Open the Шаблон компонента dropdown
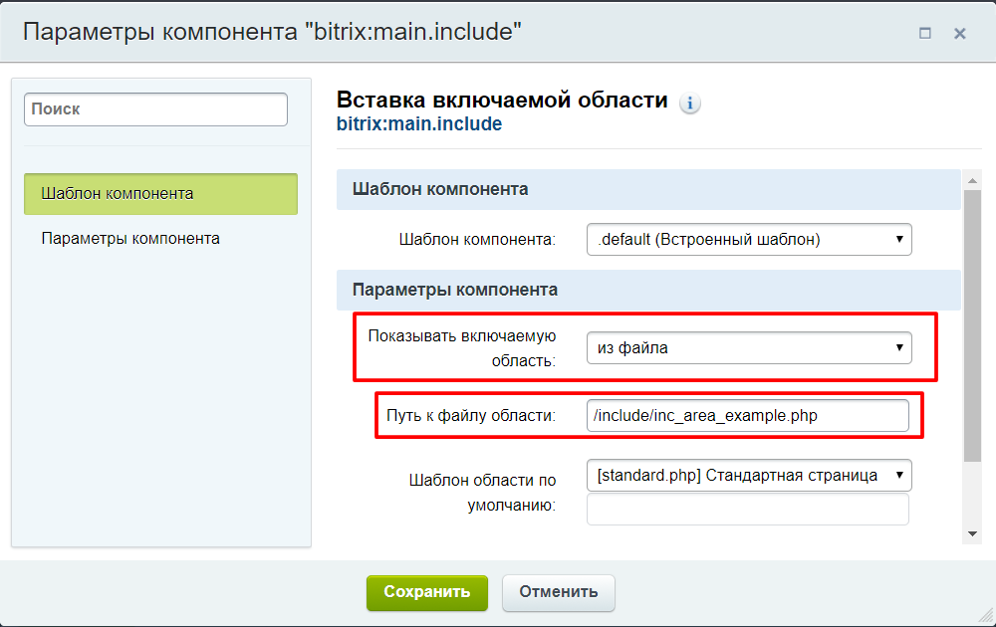996x627 pixels. (x=749, y=239)
